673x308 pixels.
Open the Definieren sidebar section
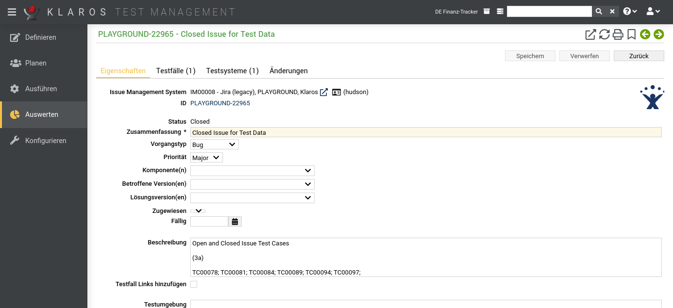pos(44,37)
